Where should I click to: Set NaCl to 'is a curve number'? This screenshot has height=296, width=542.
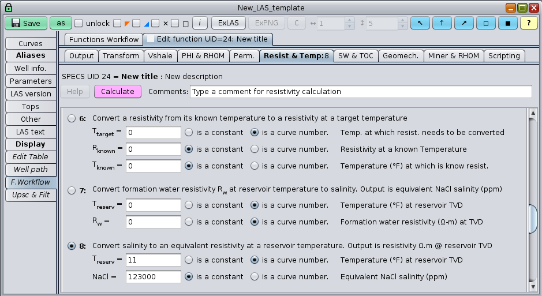click(x=255, y=276)
